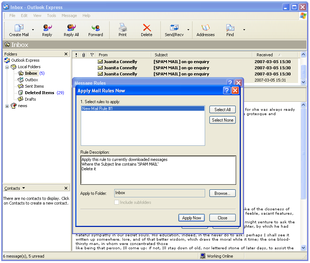This screenshot has height=263, width=310.
Task: Close the Apply Mail Rules Now dialog
Action: coord(235,91)
